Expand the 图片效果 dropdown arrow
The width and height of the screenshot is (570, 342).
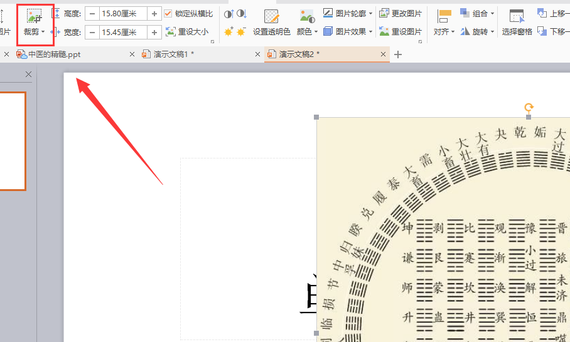tap(371, 32)
